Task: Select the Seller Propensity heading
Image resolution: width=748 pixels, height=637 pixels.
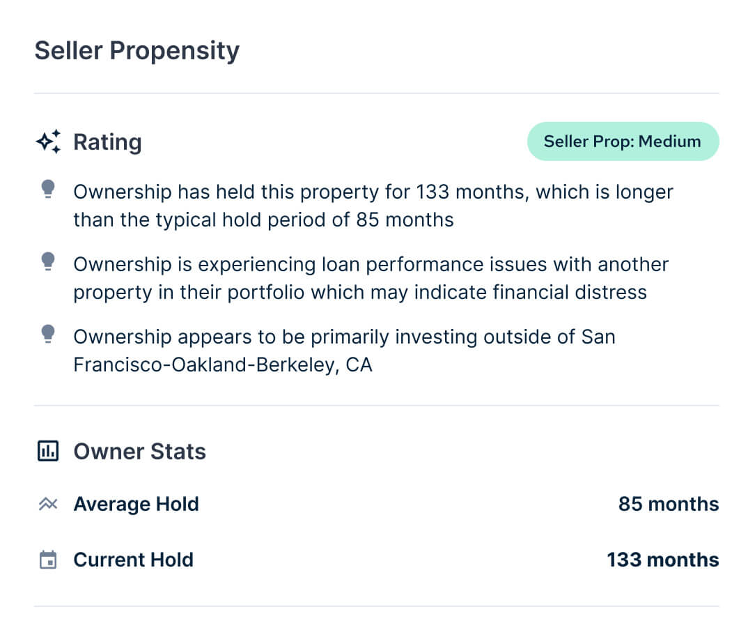Action: pos(137,51)
